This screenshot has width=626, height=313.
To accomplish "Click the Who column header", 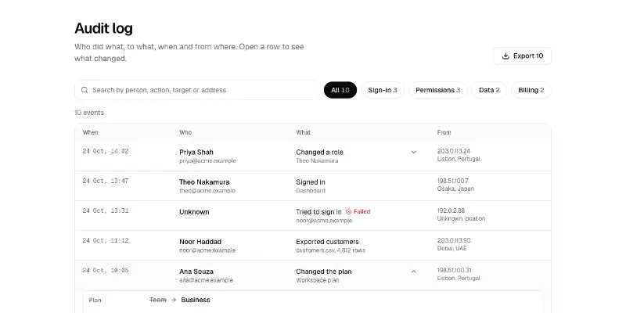I will 185,132.
